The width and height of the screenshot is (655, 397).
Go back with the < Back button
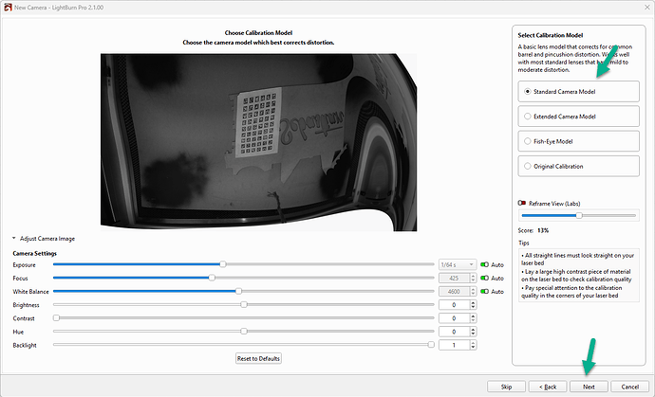click(x=548, y=387)
